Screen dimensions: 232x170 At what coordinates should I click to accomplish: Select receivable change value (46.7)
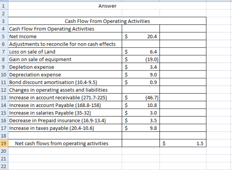click(141, 97)
